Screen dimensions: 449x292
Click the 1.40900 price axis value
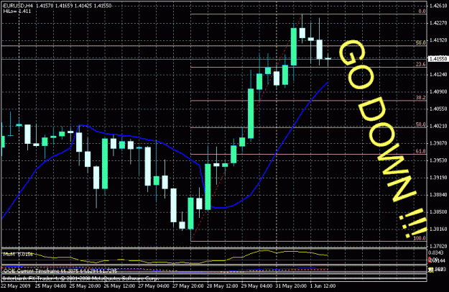tap(438, 91)
